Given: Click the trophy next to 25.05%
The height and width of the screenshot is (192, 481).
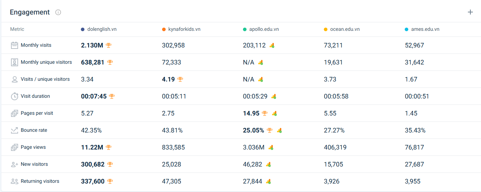Looking at the screenshot, I should [x=270, y=130].
